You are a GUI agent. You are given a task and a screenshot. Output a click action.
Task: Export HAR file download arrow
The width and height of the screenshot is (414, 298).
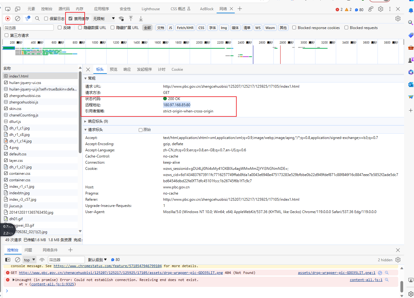click(x=141, y=19)
